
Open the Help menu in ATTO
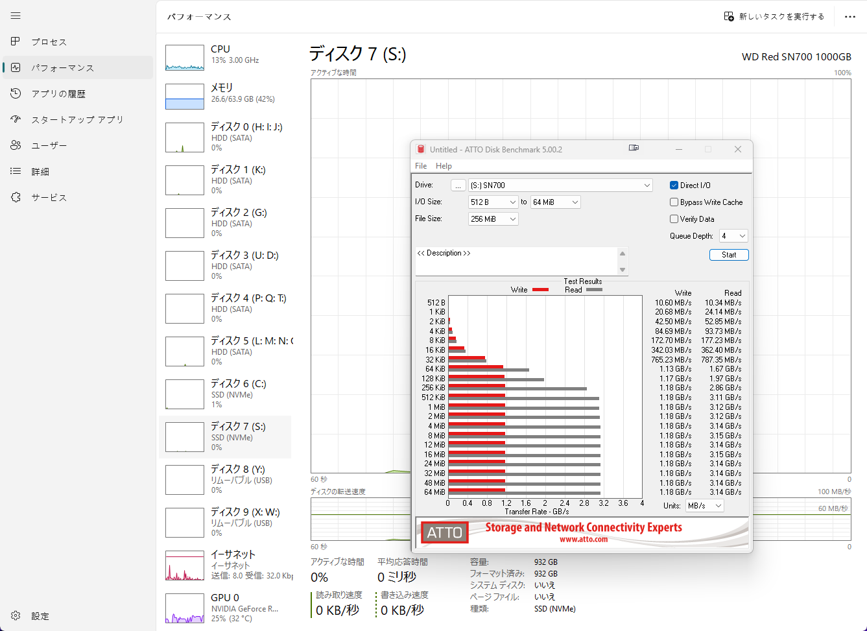point(444,166)
